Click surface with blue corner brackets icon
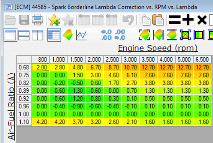The image size is (213, 143). pos(145,35)
